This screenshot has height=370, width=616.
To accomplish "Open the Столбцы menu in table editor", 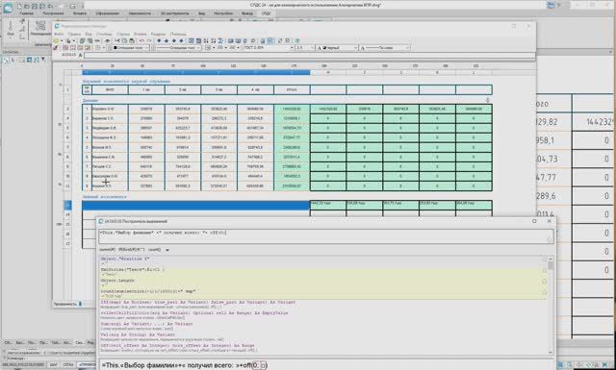I will (104, 35).
